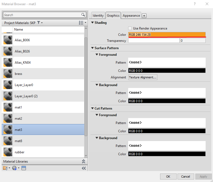
Task: Click the brass material sphere thumbnail
Action: tap(8, 74)
